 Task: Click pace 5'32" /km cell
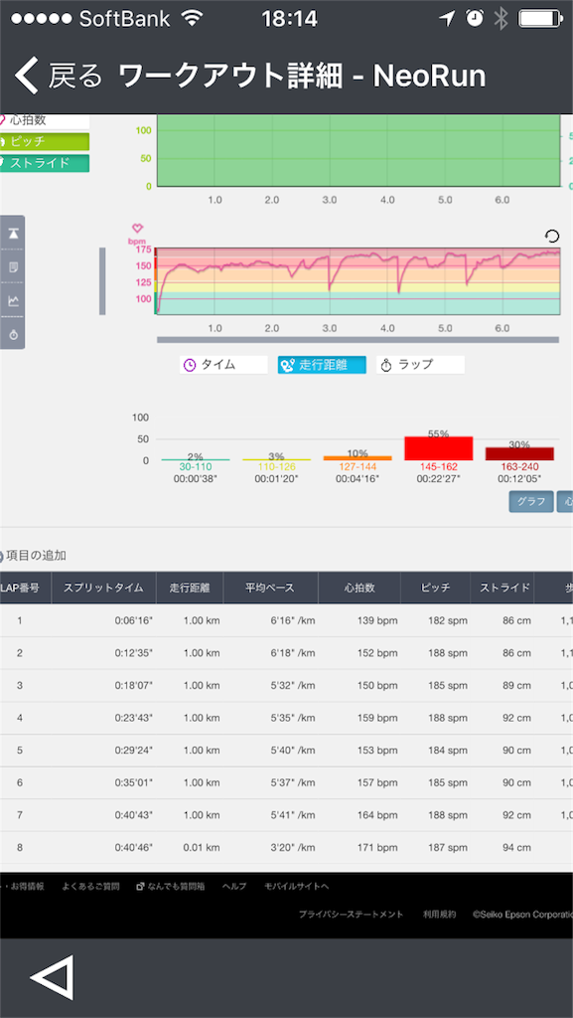point(292,686)
